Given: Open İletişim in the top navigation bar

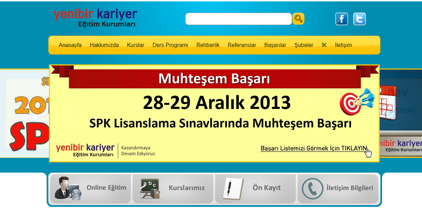Looking at the screenshot, I should [343, 45].
